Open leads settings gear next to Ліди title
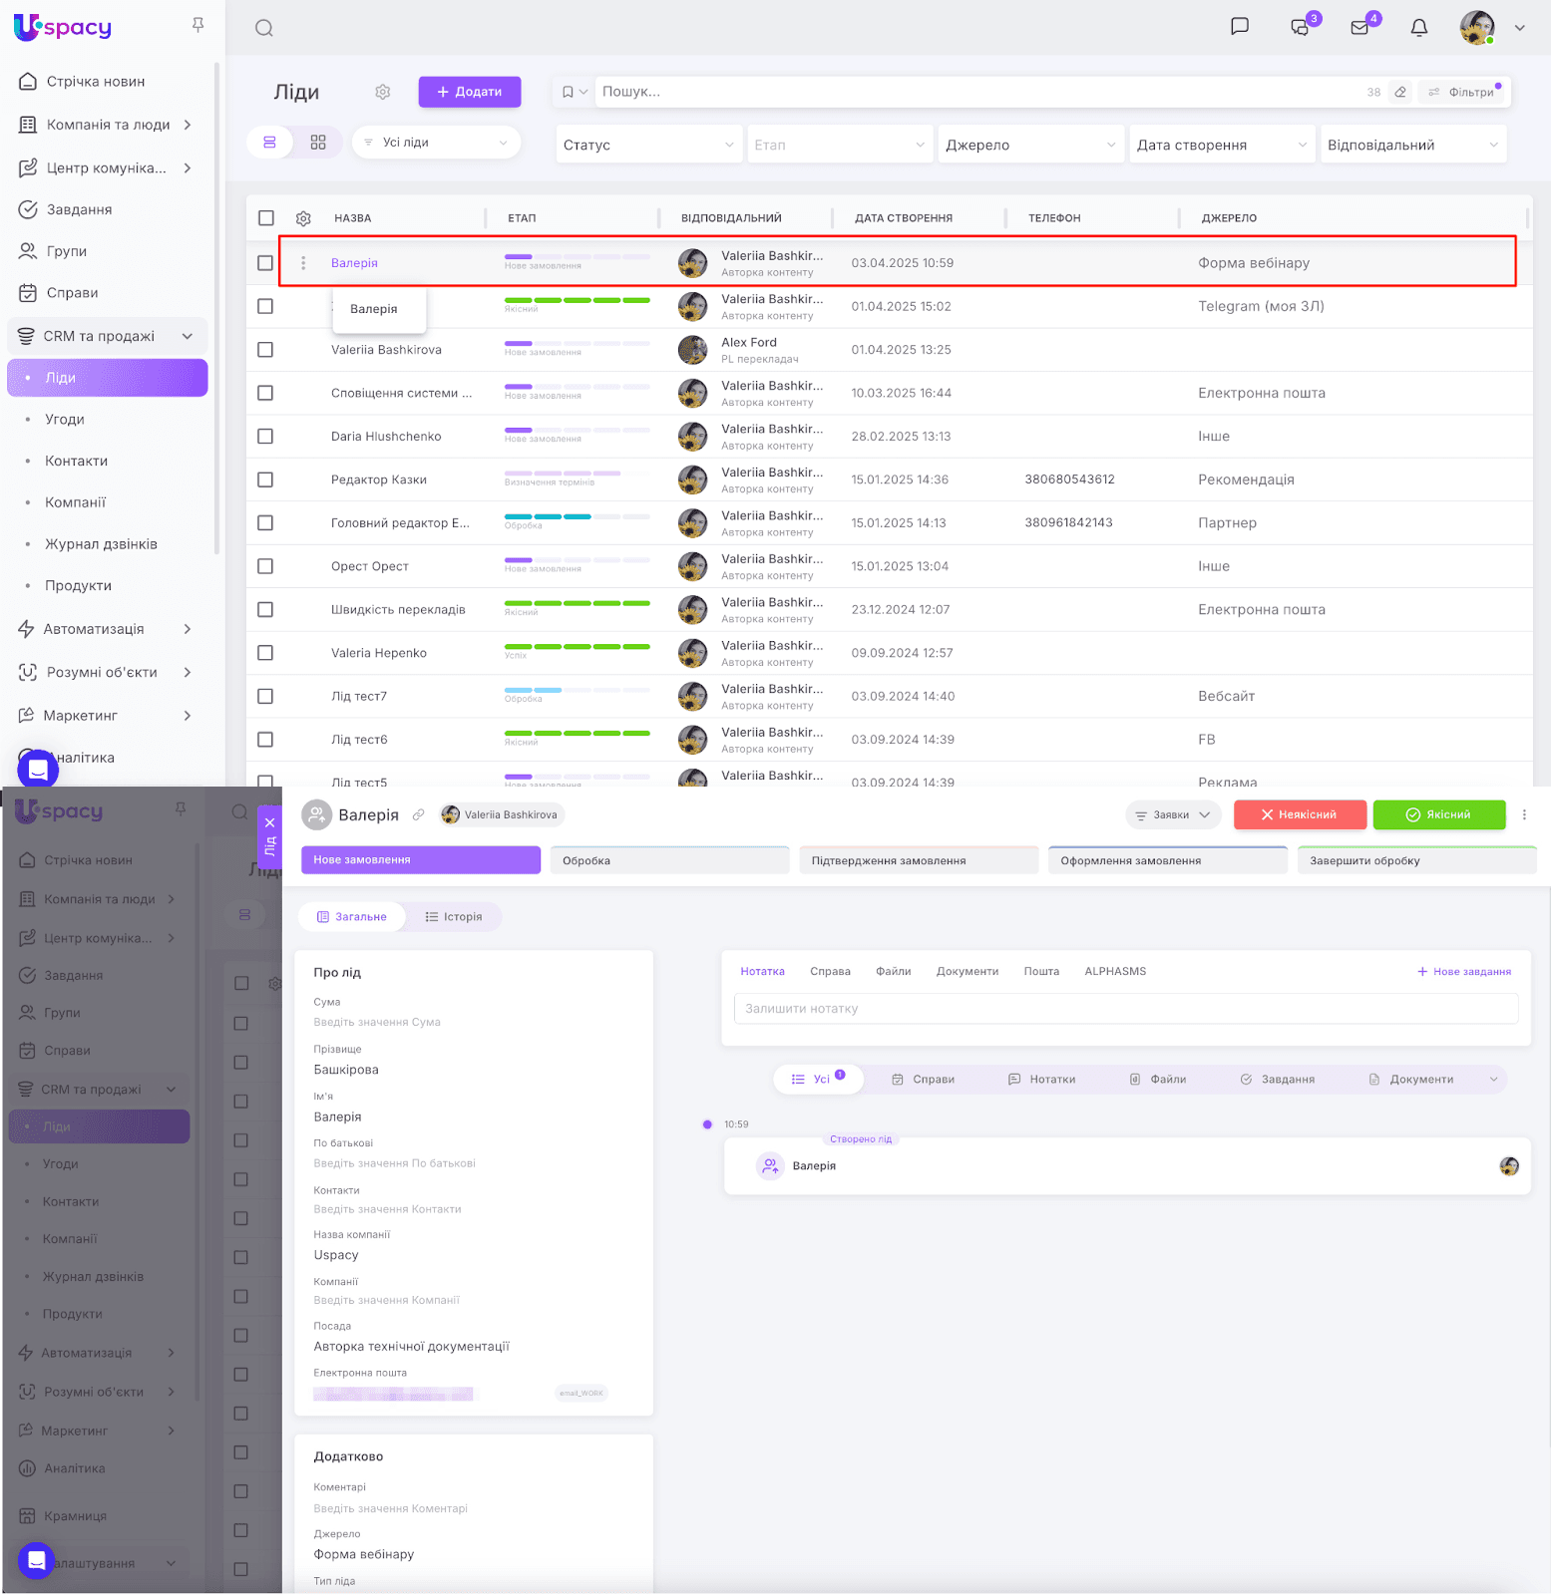The image size is (1551, 1595). (x=383, y=92)
